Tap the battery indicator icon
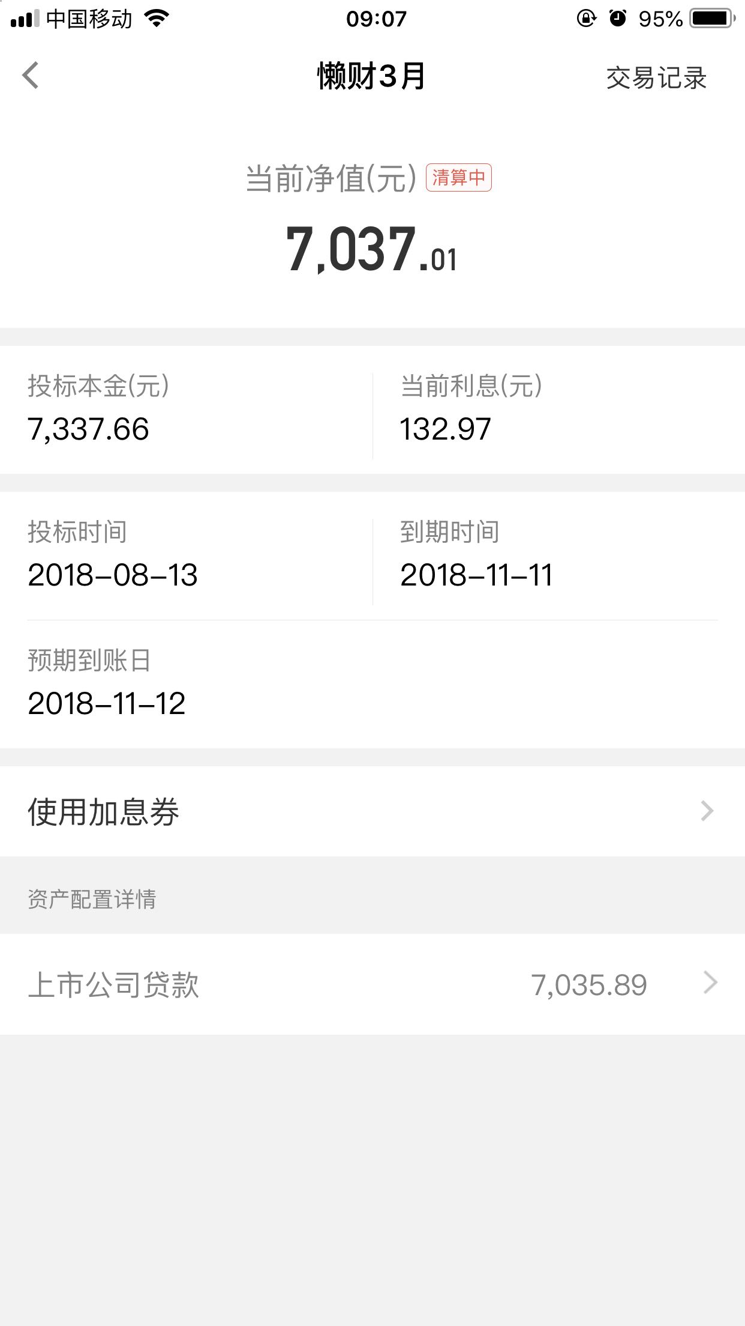The image size is (745, 1326). (x=712, y=19)
